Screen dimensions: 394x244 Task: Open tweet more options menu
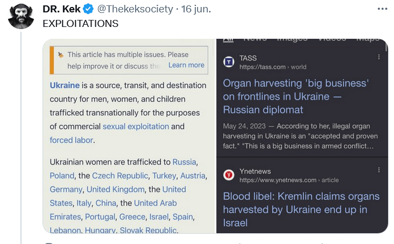coord(382,9)
